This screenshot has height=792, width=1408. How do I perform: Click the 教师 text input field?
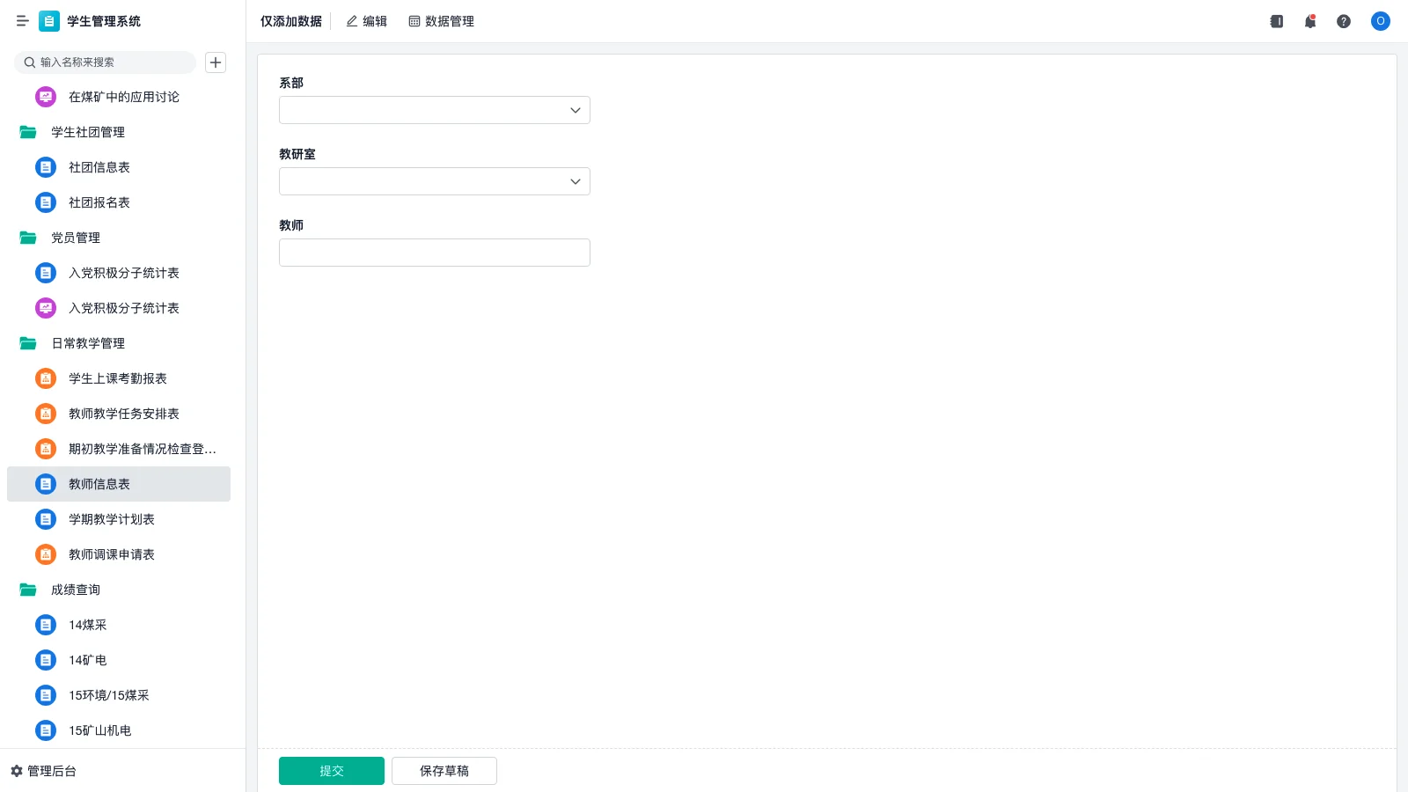435,253
